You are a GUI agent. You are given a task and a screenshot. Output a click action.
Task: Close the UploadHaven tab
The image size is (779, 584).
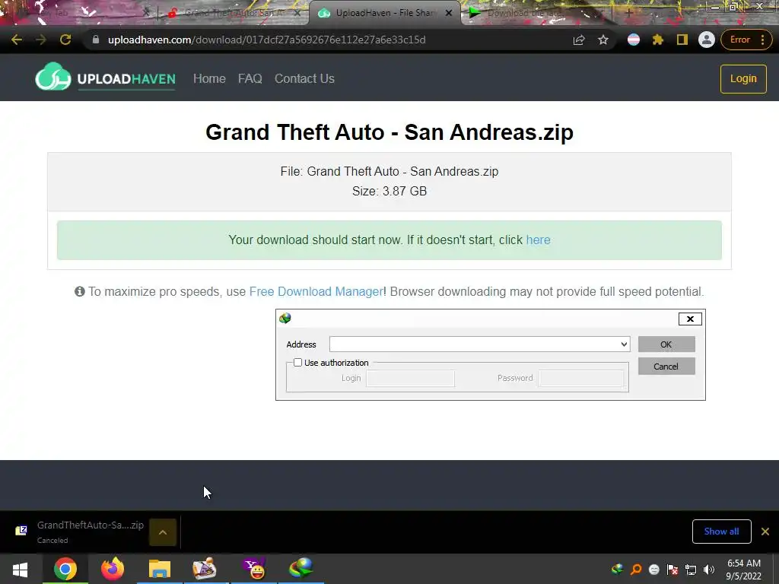pyautogui.click(x=449, y=13)
